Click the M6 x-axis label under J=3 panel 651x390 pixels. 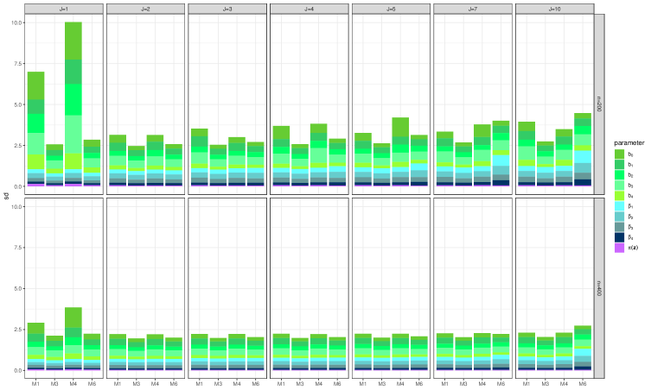click(255, 384)
